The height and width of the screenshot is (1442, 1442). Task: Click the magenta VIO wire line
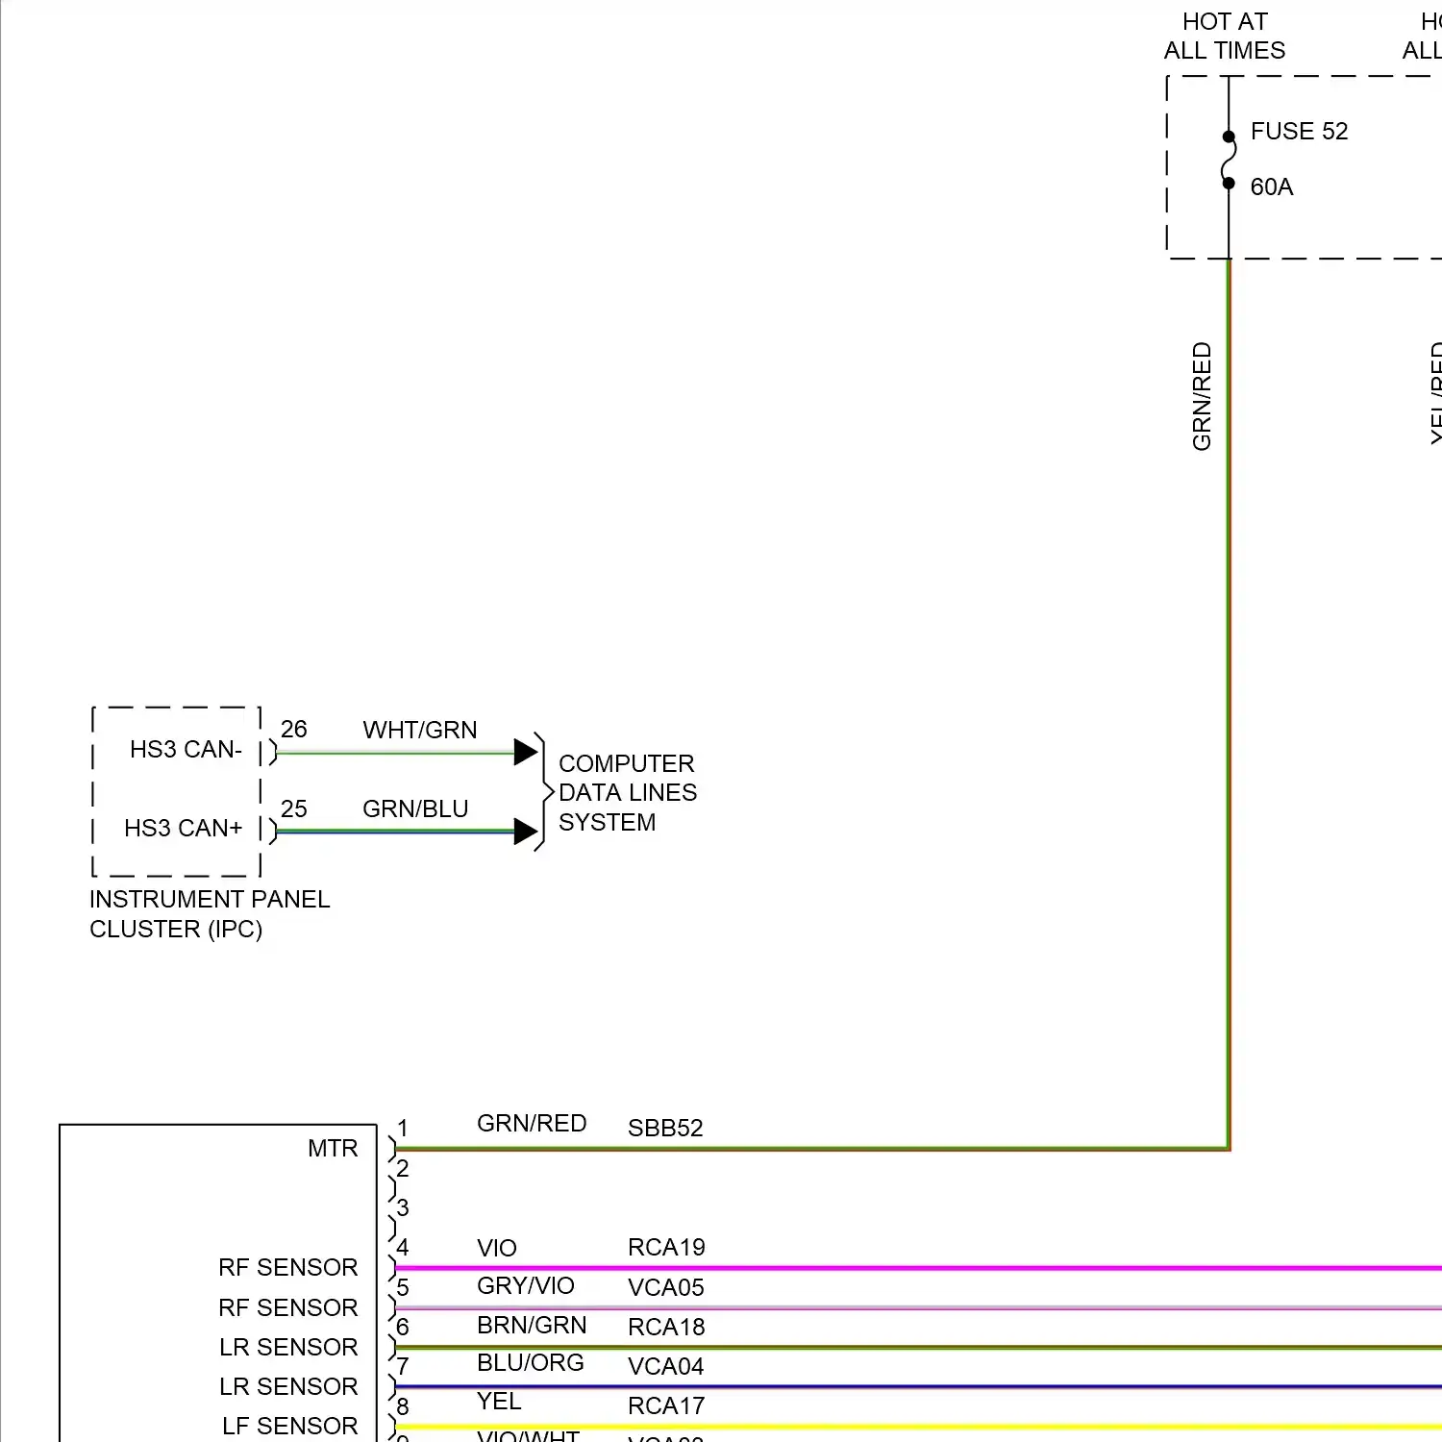[918, 1268]
